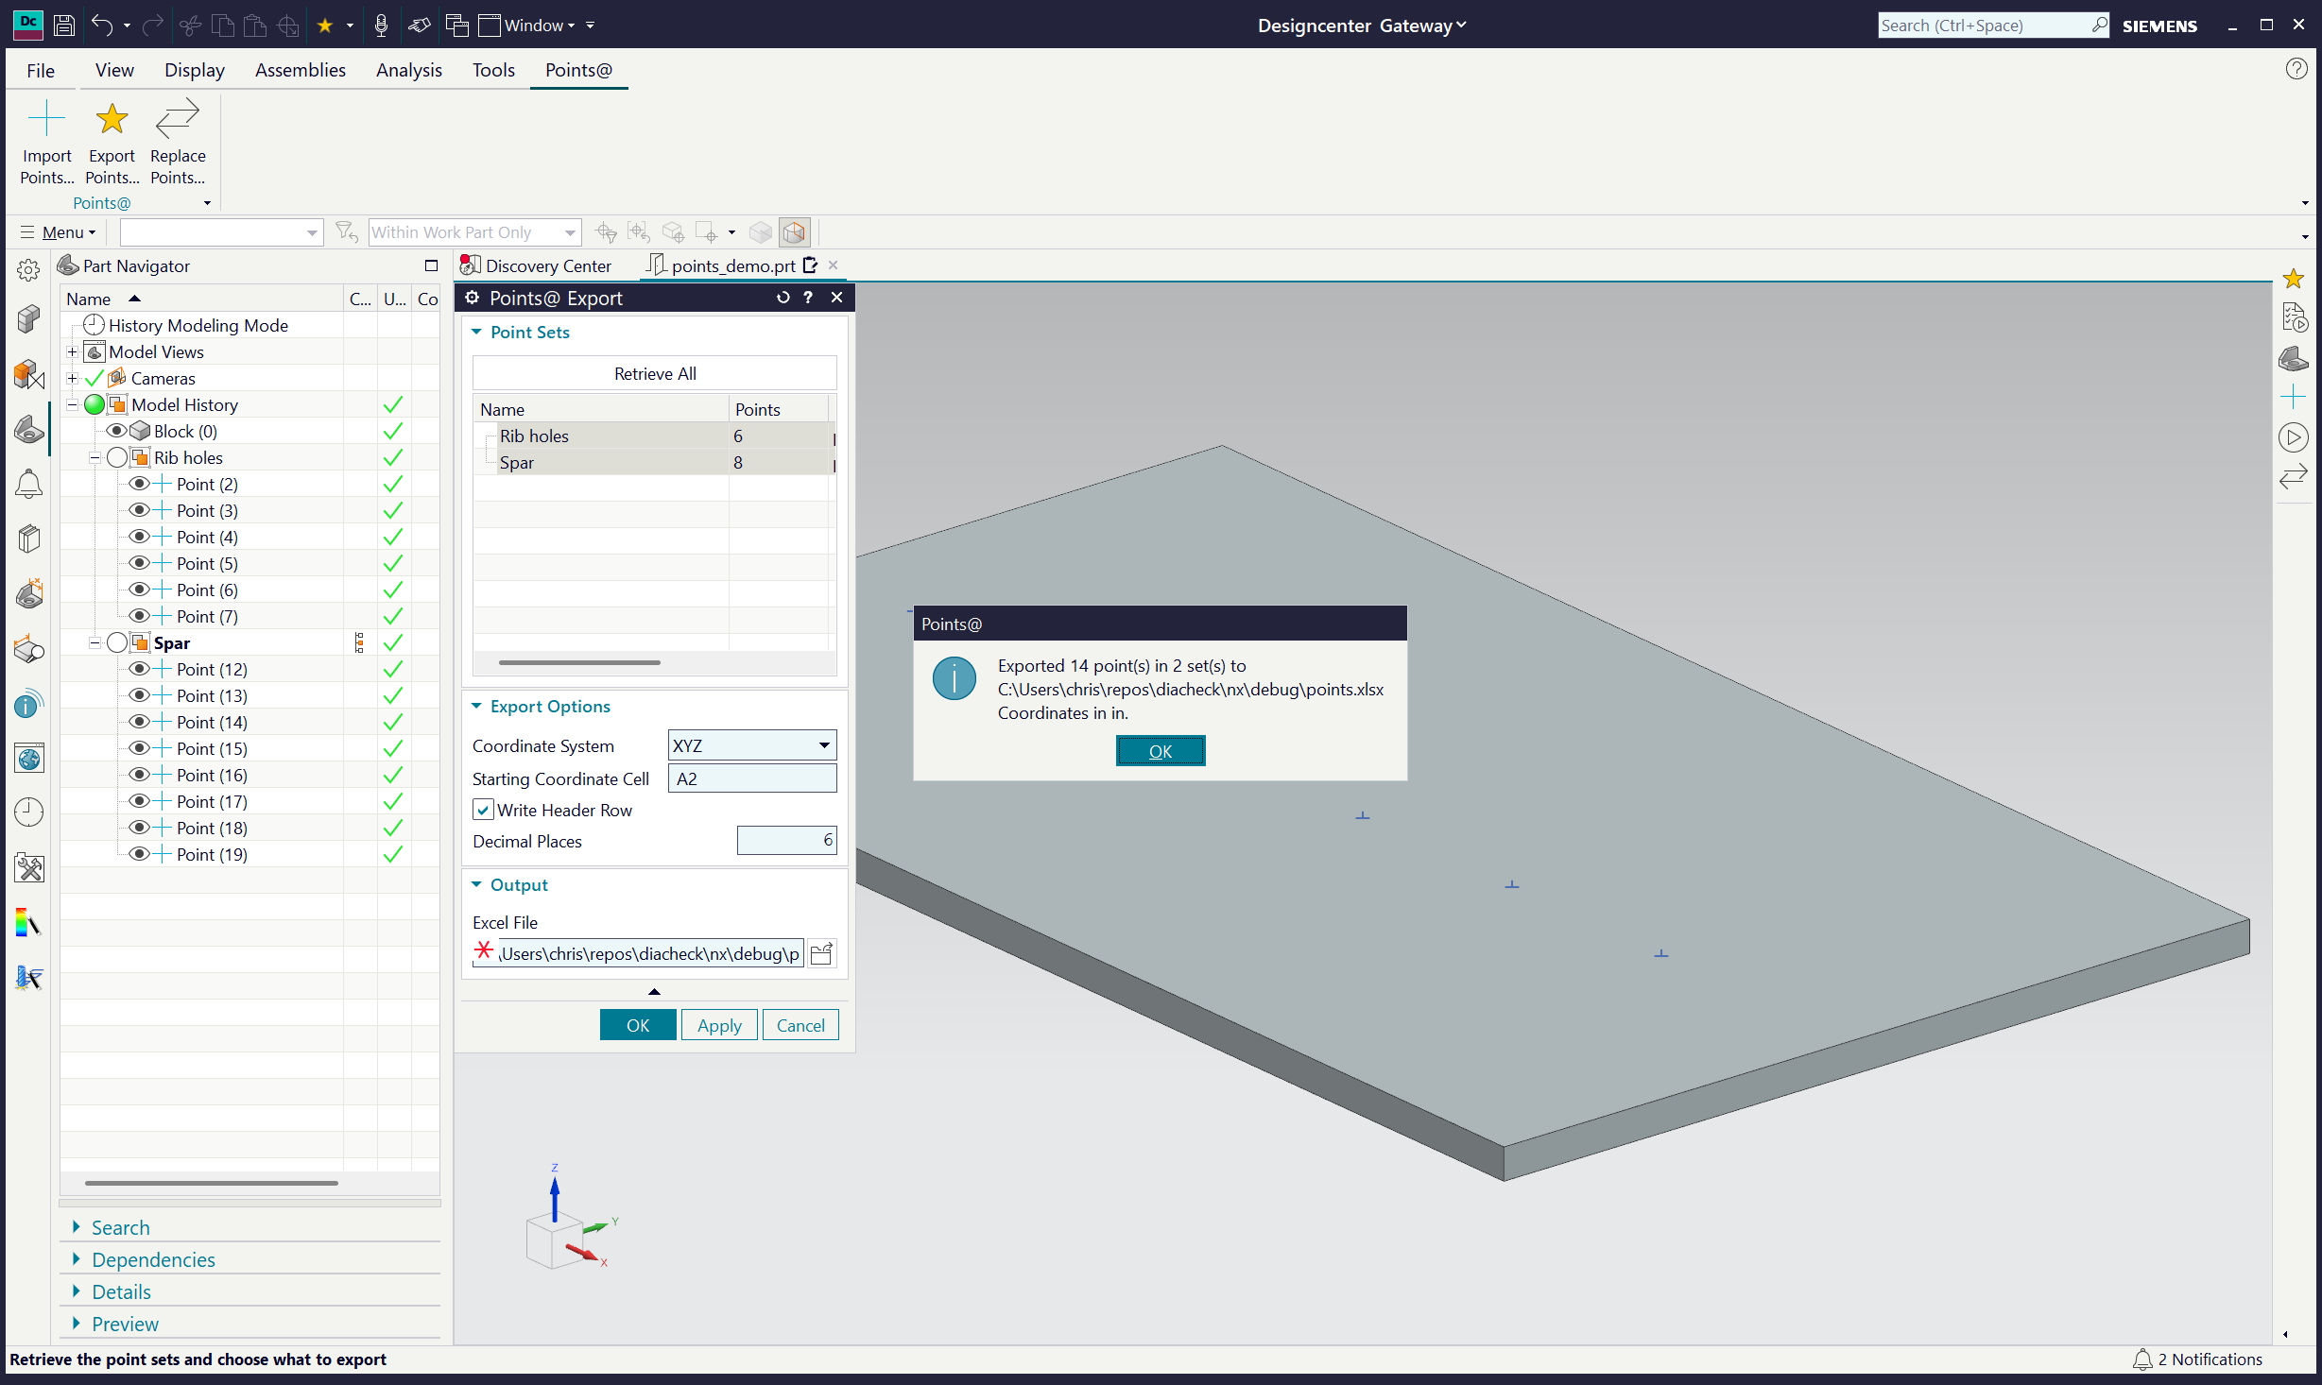This screenshot has width=2322, height=1385.
Task: Click the Save icon in title bar
Action: (64, 26)
